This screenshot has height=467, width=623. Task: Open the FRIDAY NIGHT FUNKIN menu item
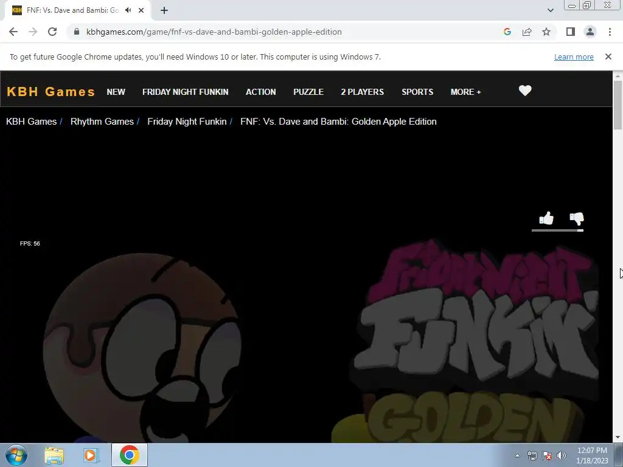pos(185,92)
